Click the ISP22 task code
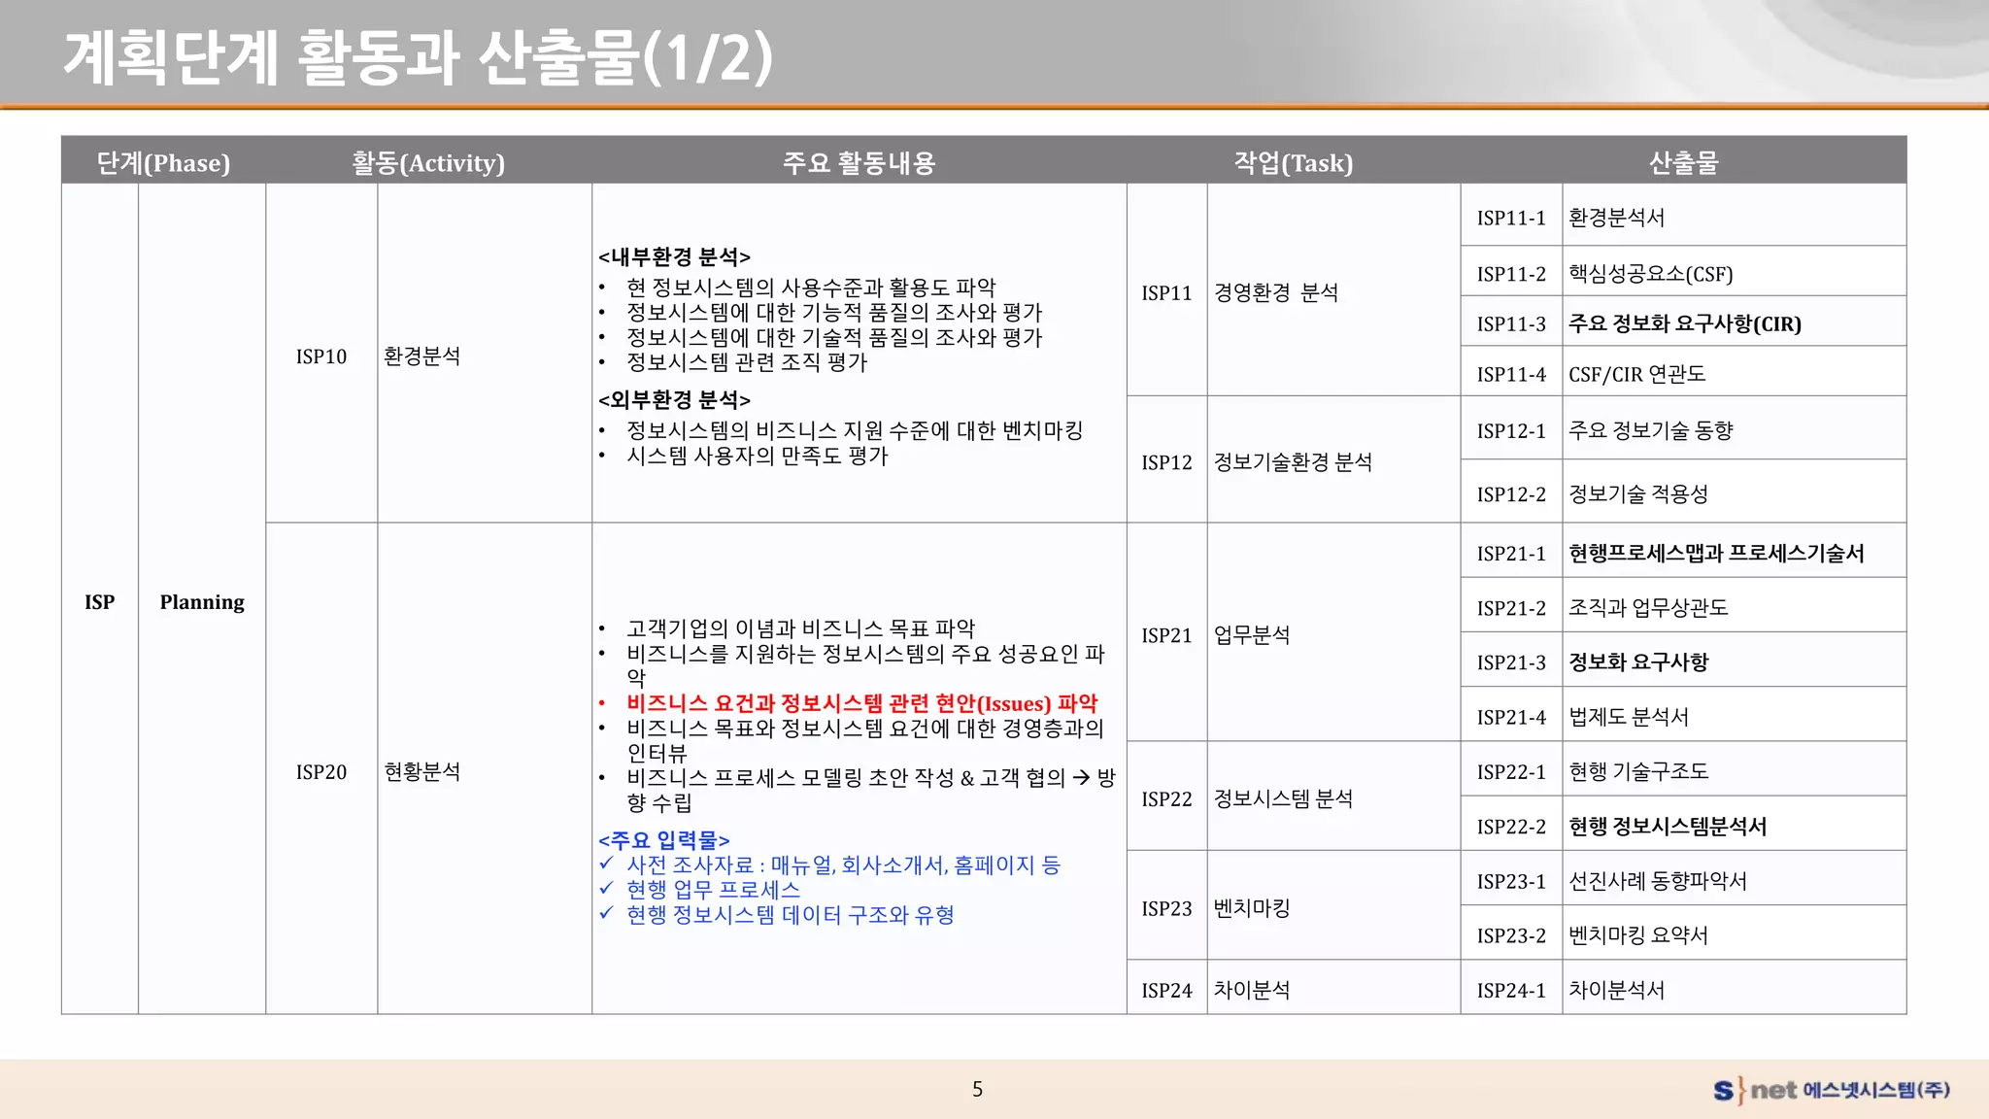Screen dimensions: 1989x1119 tap(1166, 798)
